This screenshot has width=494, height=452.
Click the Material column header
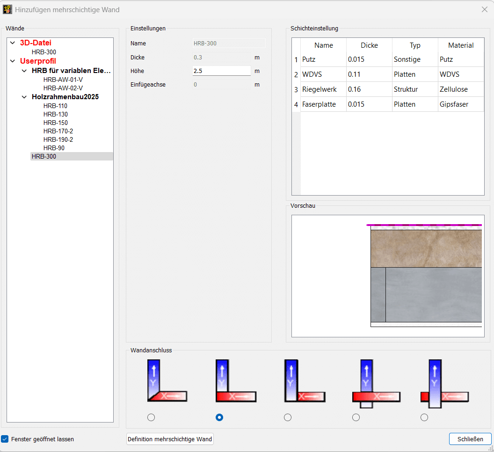[460, 45]
